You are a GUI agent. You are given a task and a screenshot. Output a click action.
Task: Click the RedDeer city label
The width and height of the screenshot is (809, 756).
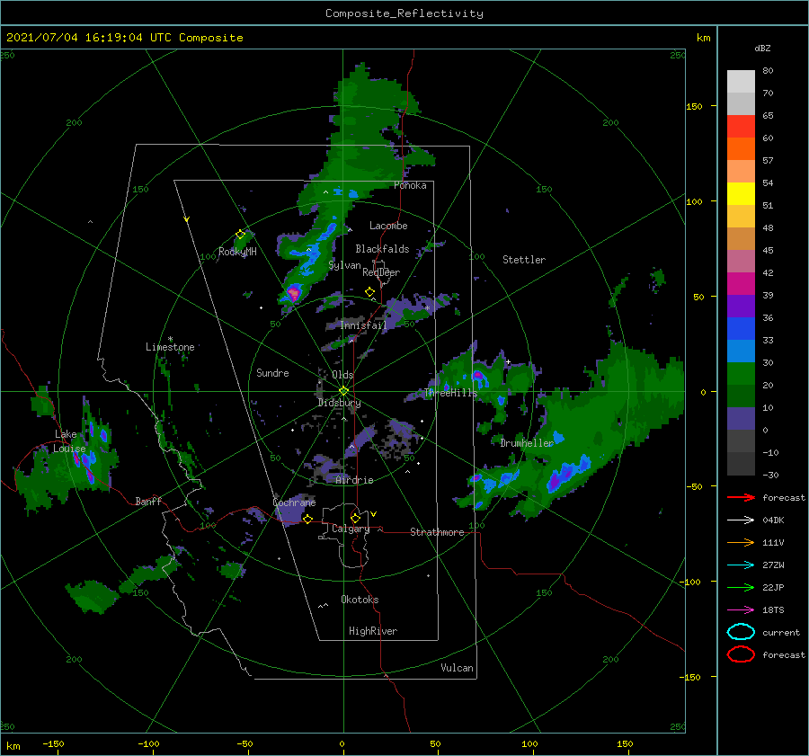[x=381, y=272]
